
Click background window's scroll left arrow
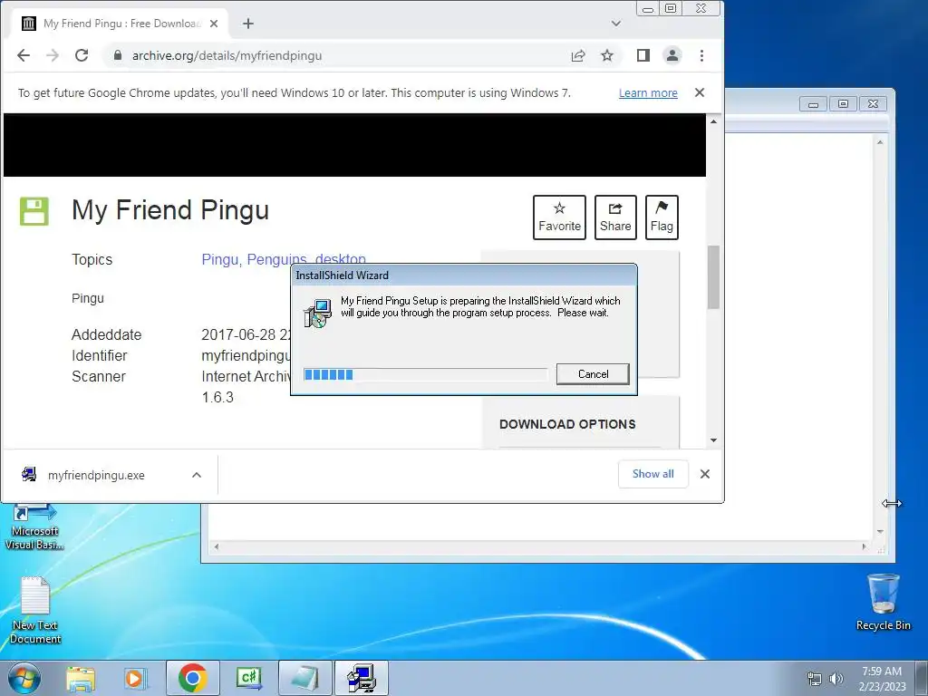217,546
